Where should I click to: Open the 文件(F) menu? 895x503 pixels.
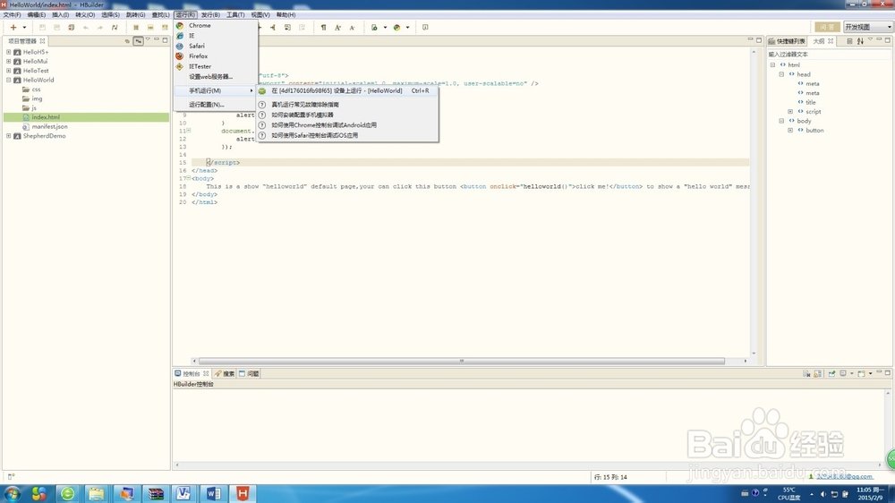click(12, 15)
